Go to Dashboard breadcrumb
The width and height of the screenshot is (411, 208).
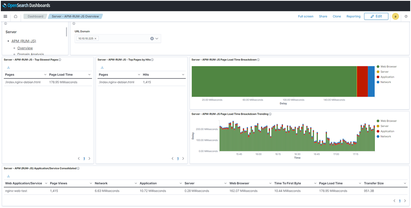(35, 16)
